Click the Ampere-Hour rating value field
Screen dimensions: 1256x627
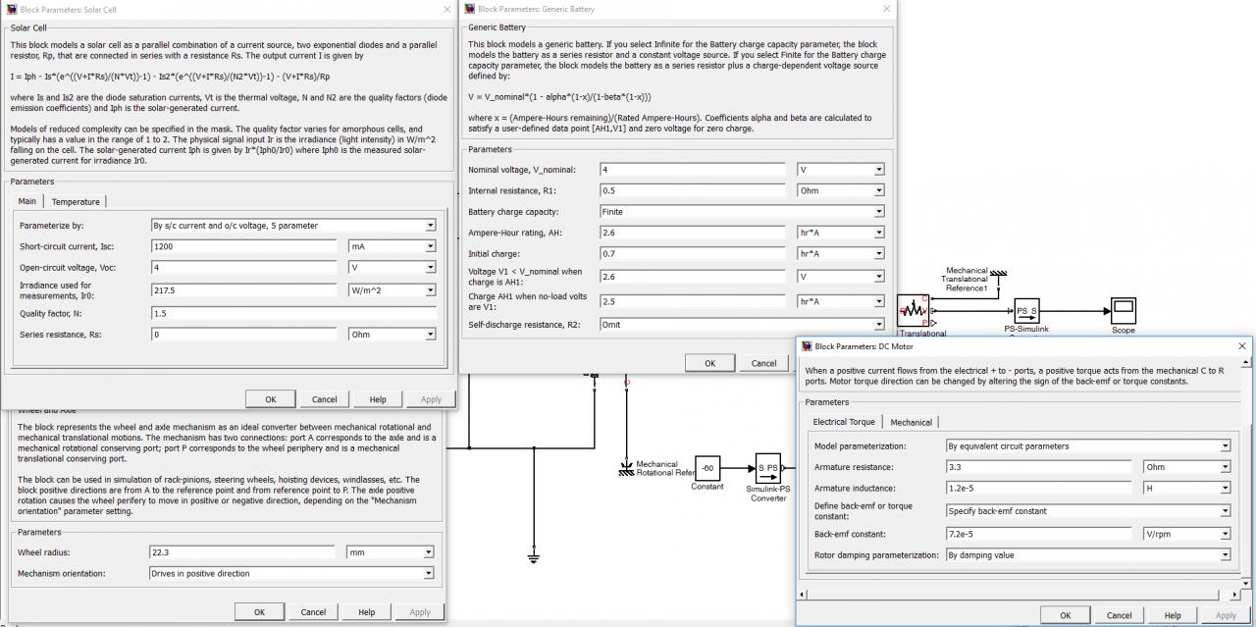693,233
